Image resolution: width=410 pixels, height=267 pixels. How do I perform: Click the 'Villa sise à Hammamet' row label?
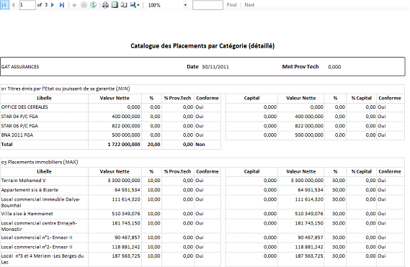27,214
